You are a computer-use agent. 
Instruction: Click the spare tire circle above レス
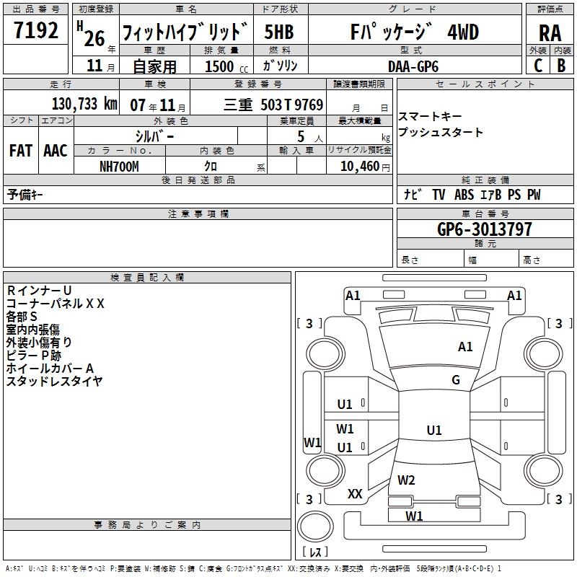pos(313,525)
